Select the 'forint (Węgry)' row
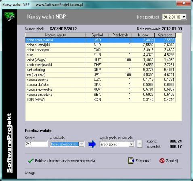 (100, 60)
